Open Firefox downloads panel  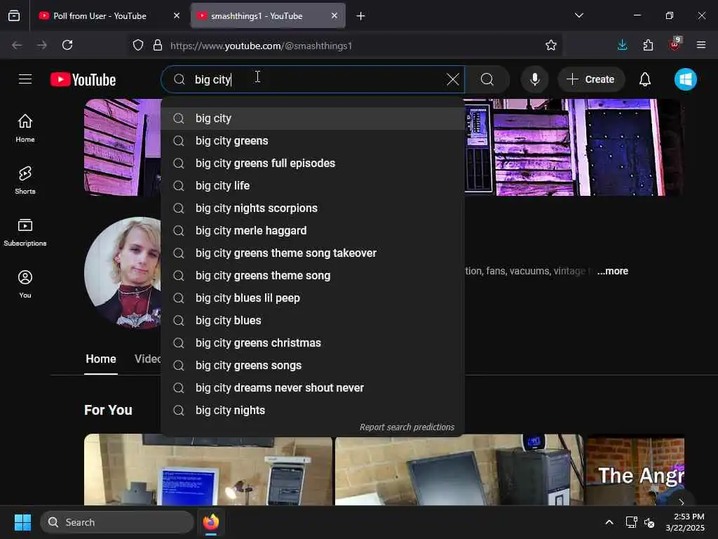click(x=623, y=45)
